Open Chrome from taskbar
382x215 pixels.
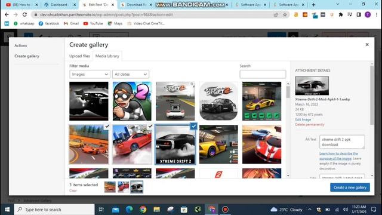click(143, 210)
